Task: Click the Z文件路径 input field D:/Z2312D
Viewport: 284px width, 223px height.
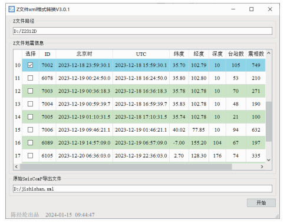Action: pos(143,31)
